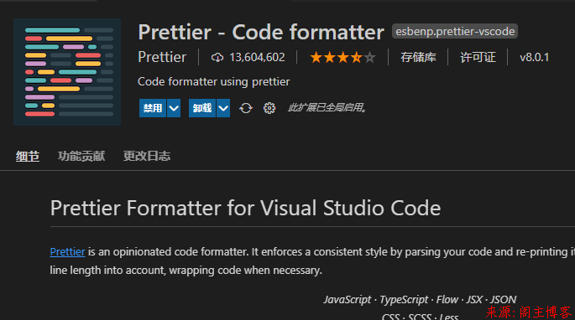
Task: Click the install count download cloud icon
Action: coord(217,58)
